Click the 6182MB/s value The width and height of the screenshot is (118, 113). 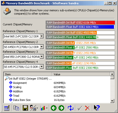[x=60, y=91]
